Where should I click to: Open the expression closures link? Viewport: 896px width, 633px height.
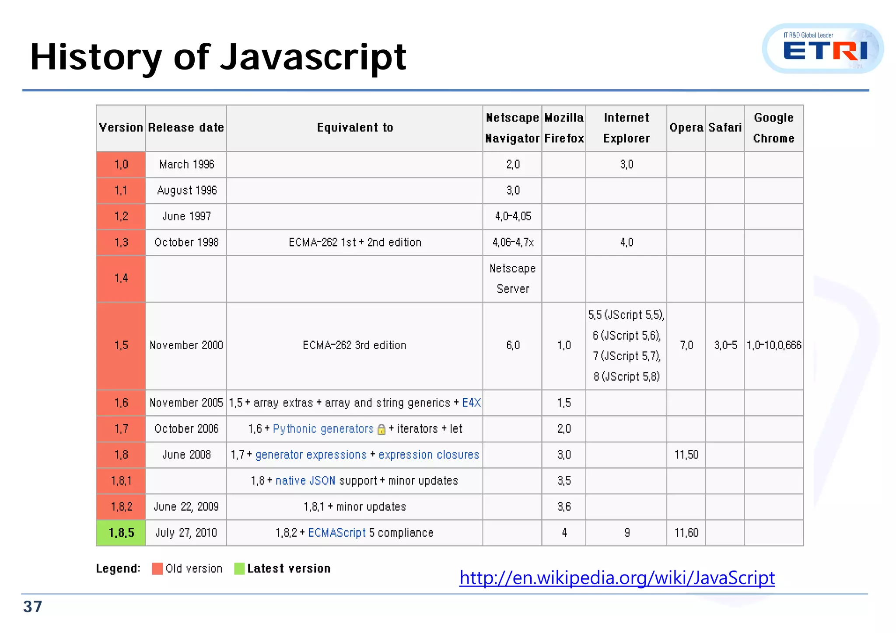pos(429,455)
